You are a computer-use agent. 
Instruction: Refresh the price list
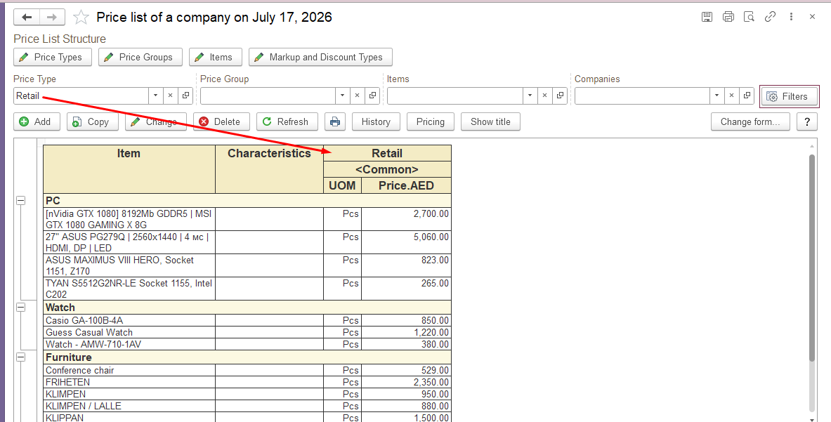pyautogui.click(x=287, y=121)
